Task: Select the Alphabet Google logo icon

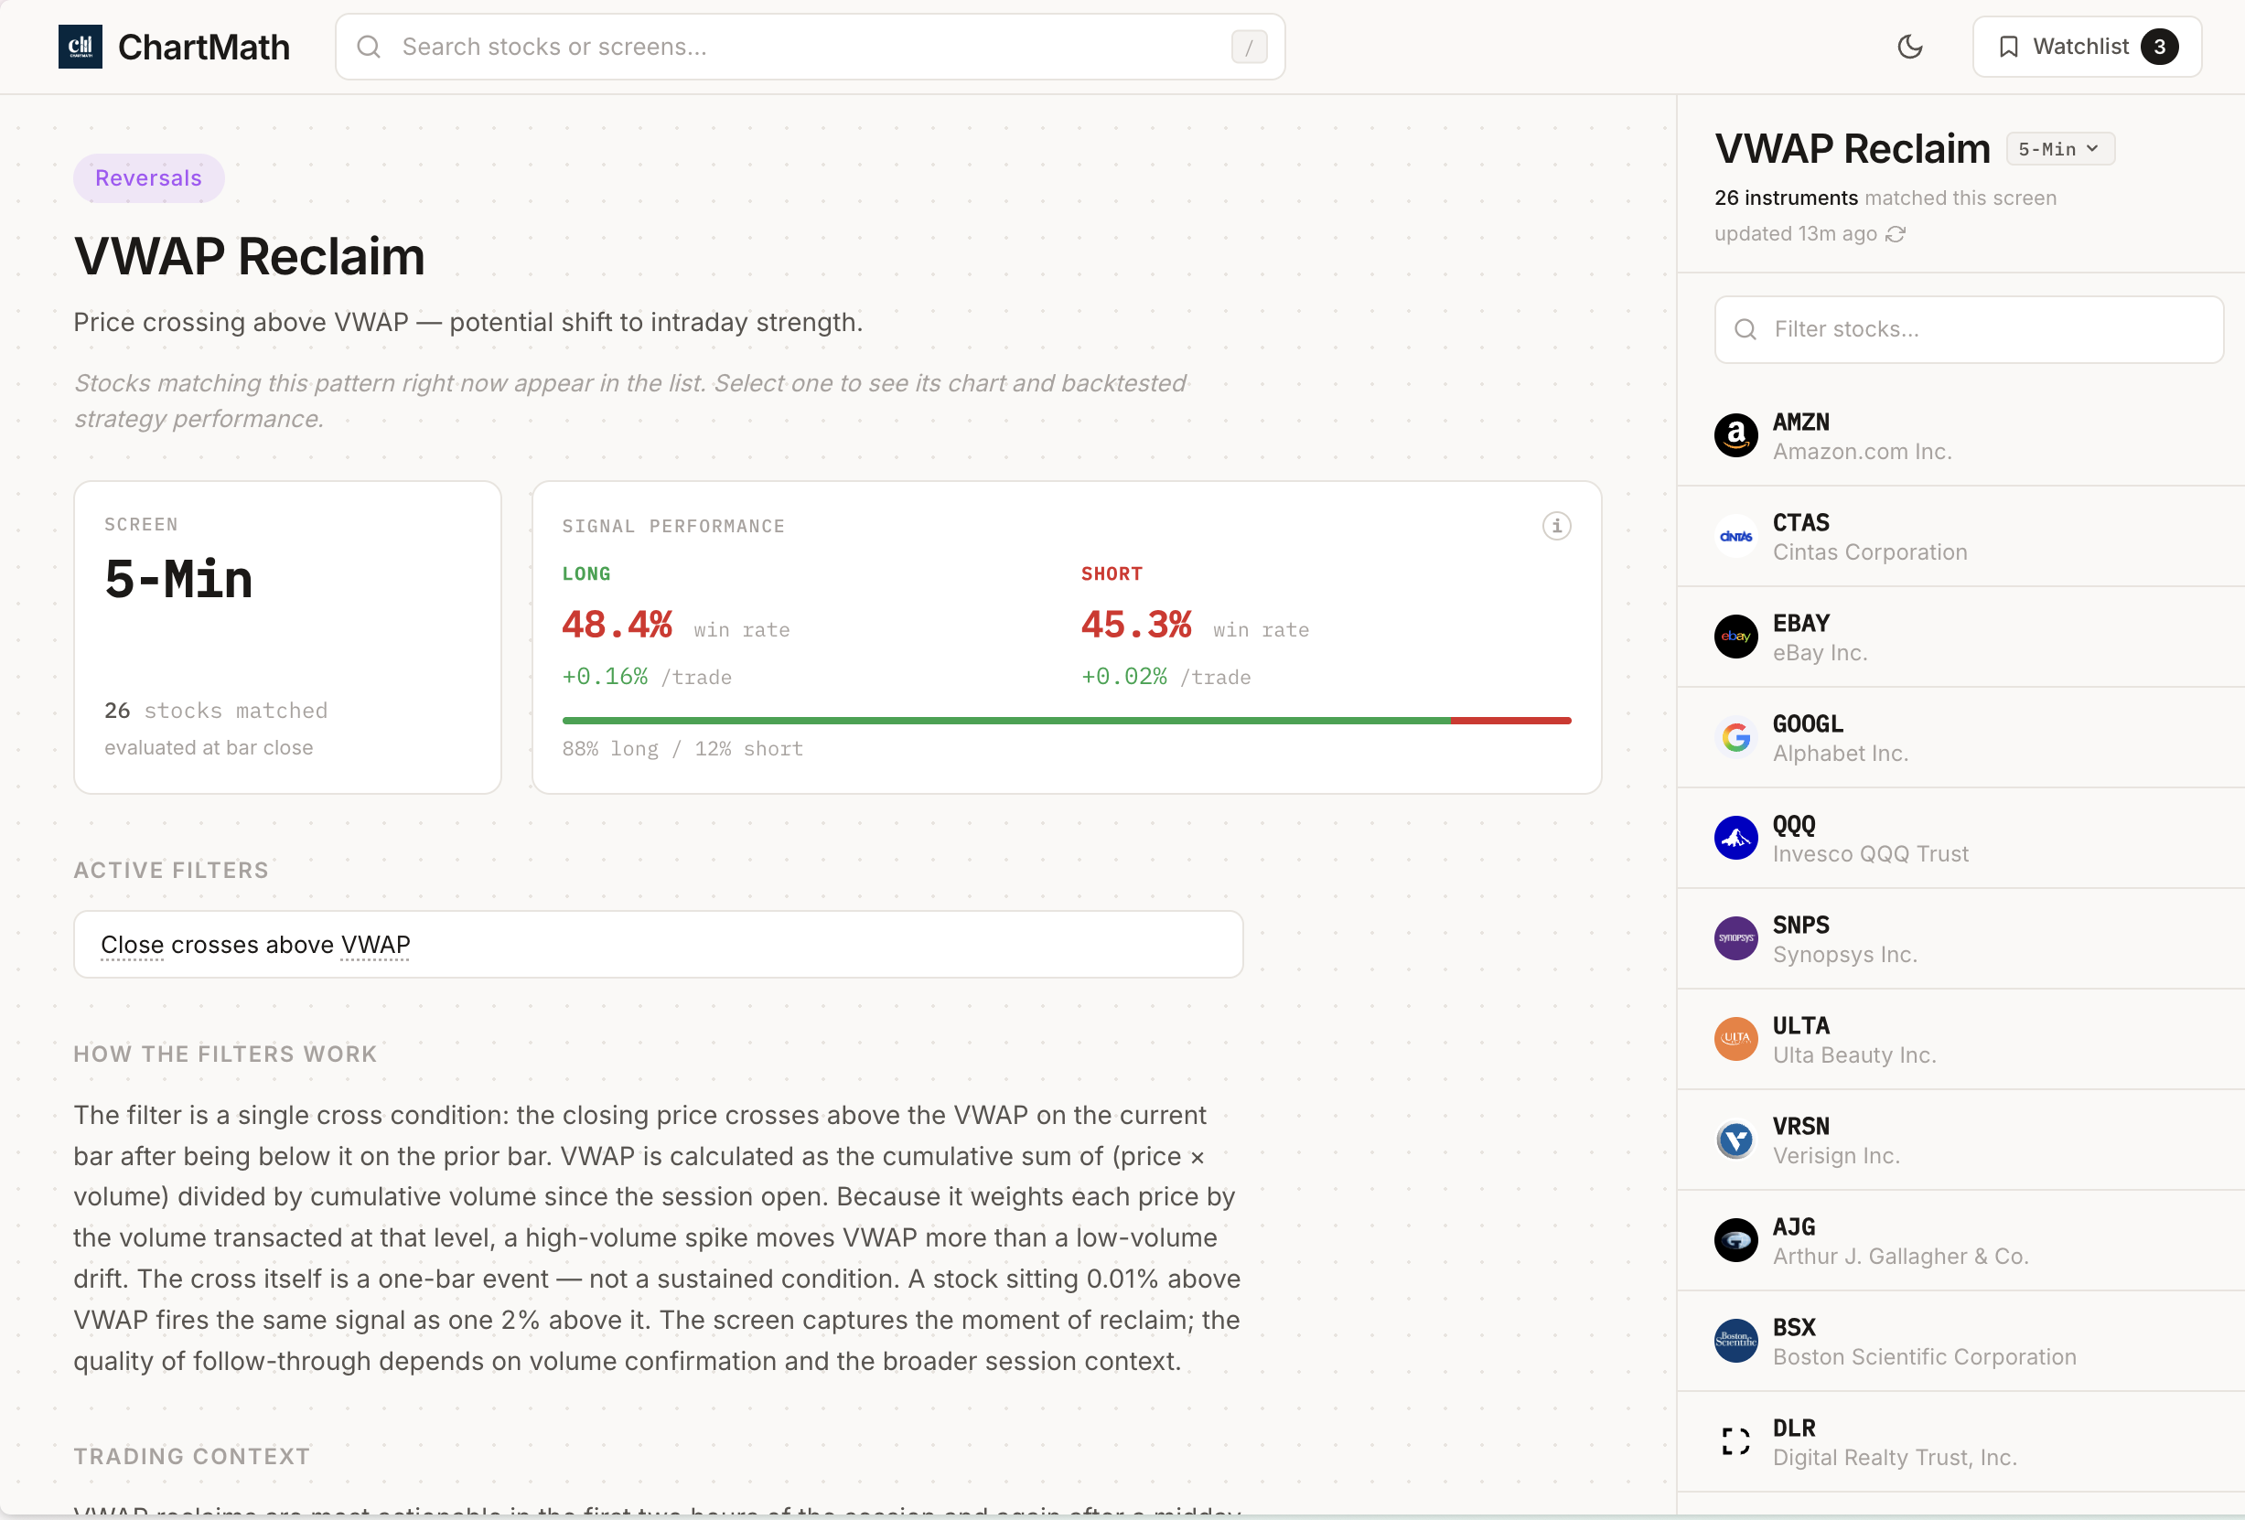Action: [x=1735, y=738]
